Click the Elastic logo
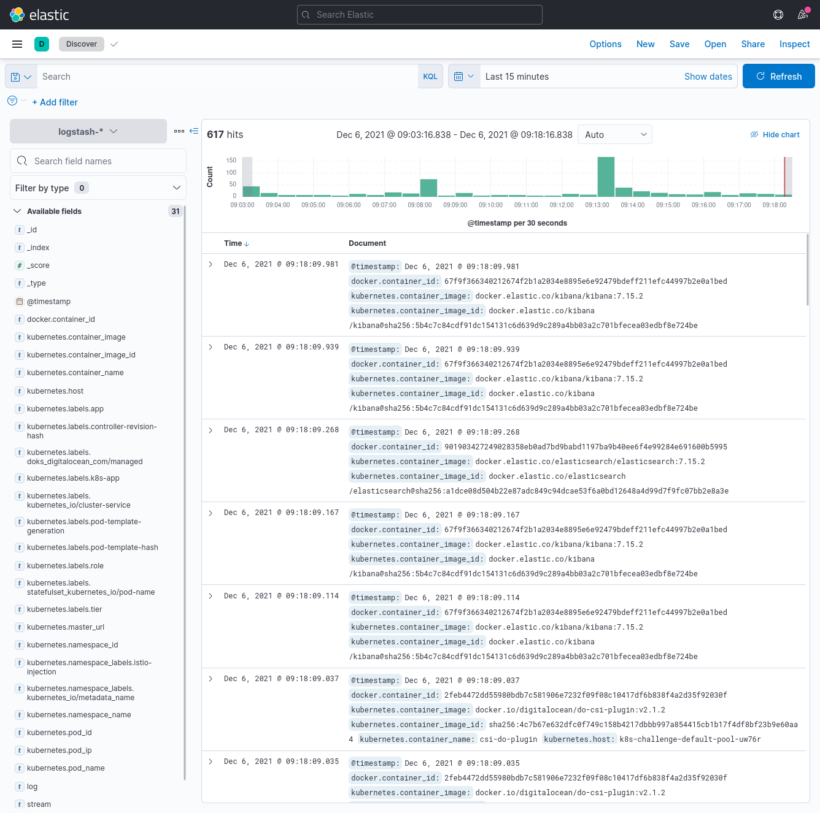Screen dimensions: 820x813 coord(41,14)
